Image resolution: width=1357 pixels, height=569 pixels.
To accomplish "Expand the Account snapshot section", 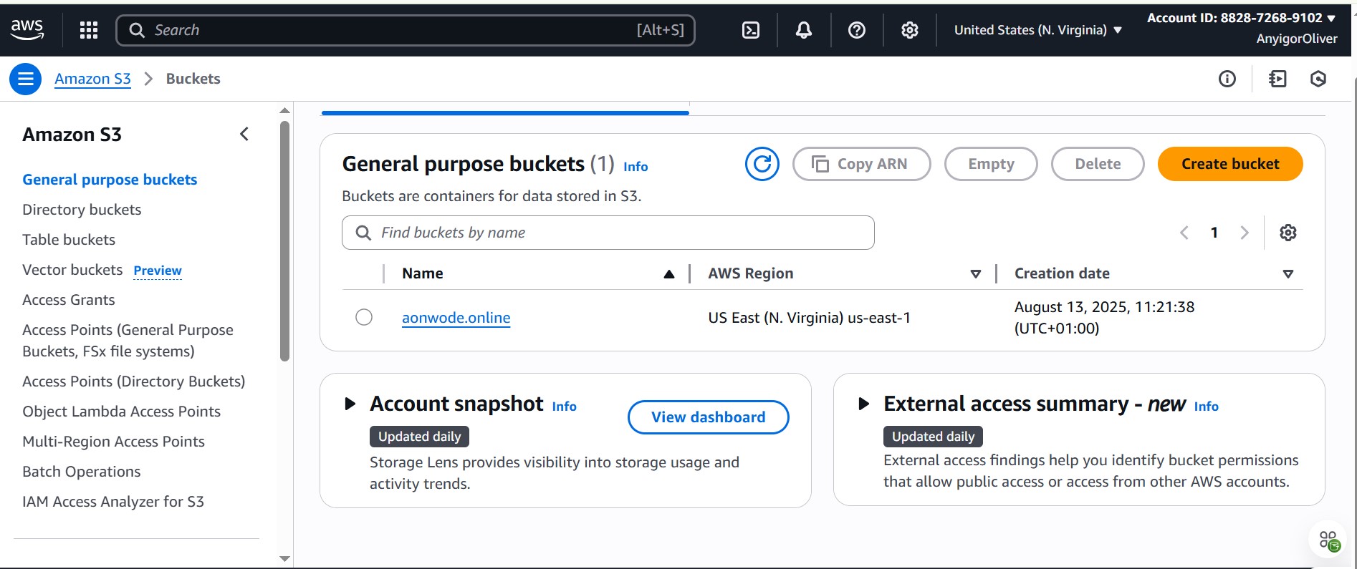I will click(x=350, y=404).
